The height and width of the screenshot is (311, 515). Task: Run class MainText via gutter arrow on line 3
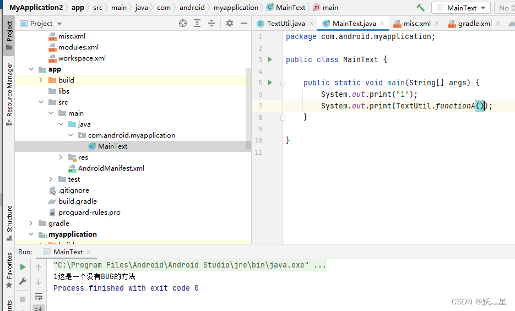coord(270,59)
